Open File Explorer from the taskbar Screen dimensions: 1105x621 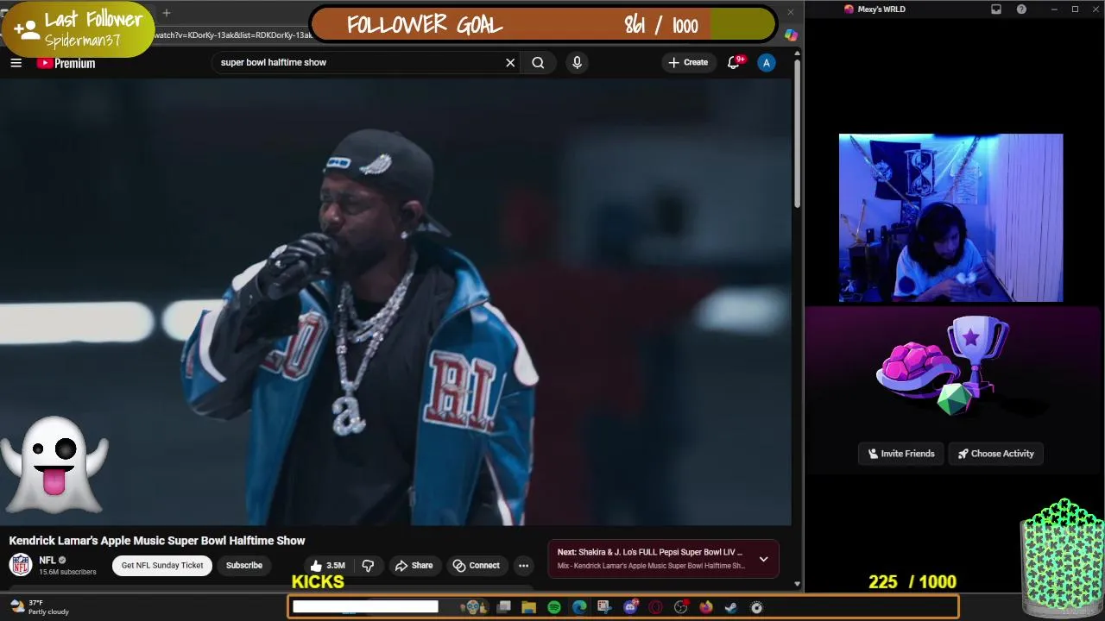coord(529,607)
